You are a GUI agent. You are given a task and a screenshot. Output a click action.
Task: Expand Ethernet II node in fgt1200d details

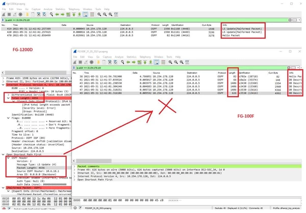(x=3, y=81)
